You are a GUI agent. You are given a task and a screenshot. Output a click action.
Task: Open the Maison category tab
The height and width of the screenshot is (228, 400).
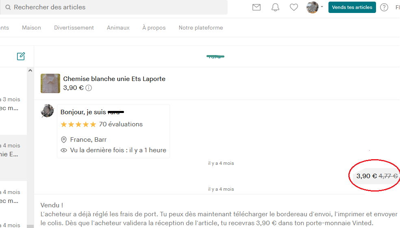[31, 28]
